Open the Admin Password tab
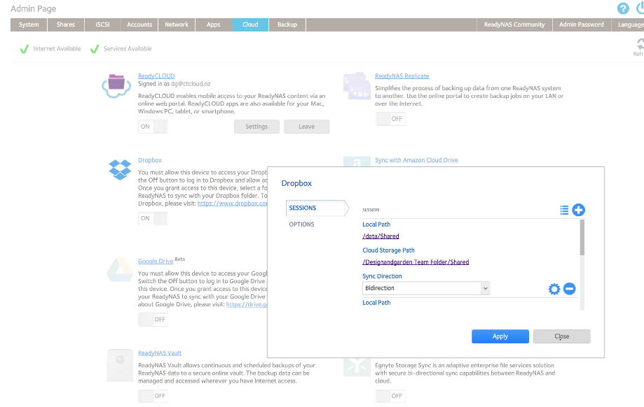644x407 pixels. click(582, 24)
